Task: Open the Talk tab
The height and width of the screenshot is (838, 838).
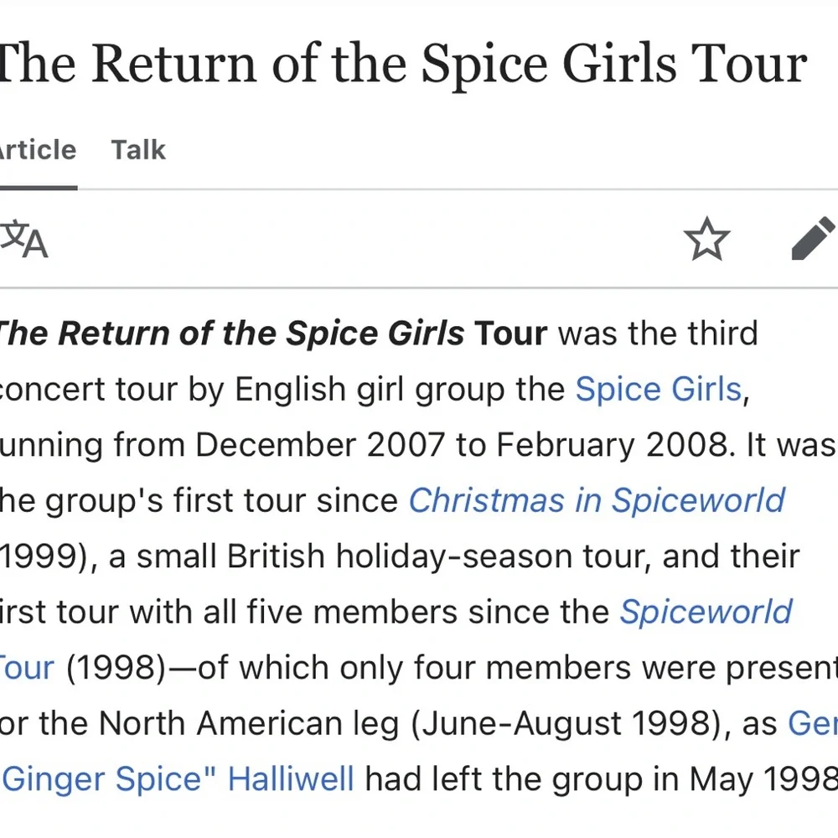Action: click(x=138, y=150)
